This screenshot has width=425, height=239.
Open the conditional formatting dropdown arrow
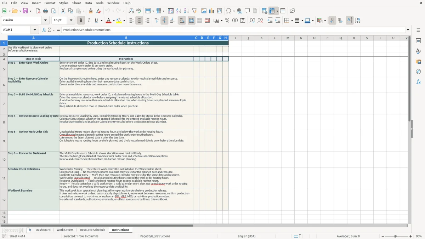tap(325, 21)
